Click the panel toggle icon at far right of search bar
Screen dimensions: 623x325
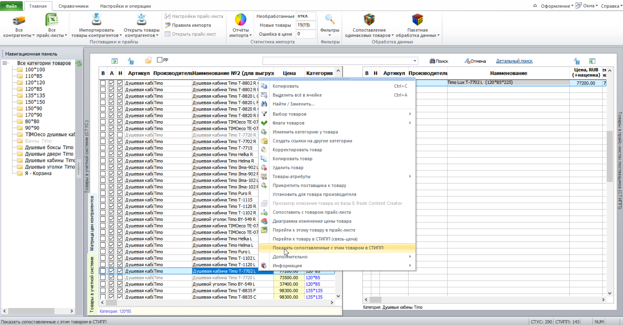pos(592,61)
